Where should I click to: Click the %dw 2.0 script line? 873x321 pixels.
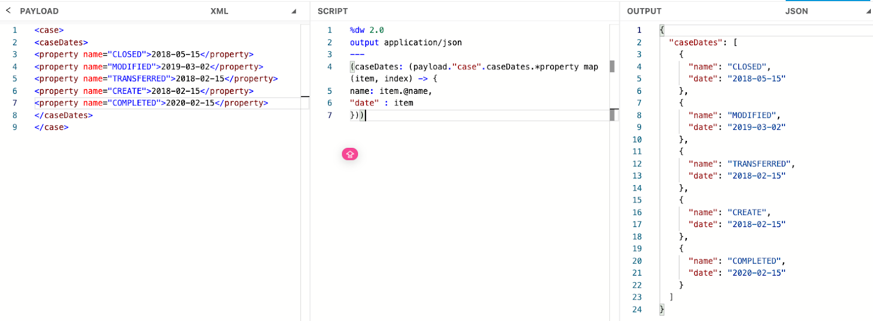367,30
